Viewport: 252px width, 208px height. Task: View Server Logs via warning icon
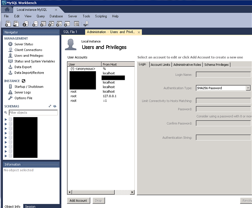pos(10,92)
